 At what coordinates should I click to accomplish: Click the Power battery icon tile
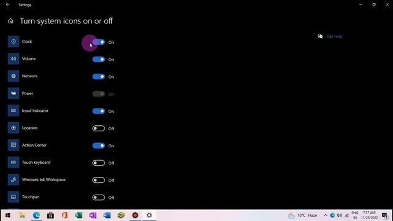(14, 93)
